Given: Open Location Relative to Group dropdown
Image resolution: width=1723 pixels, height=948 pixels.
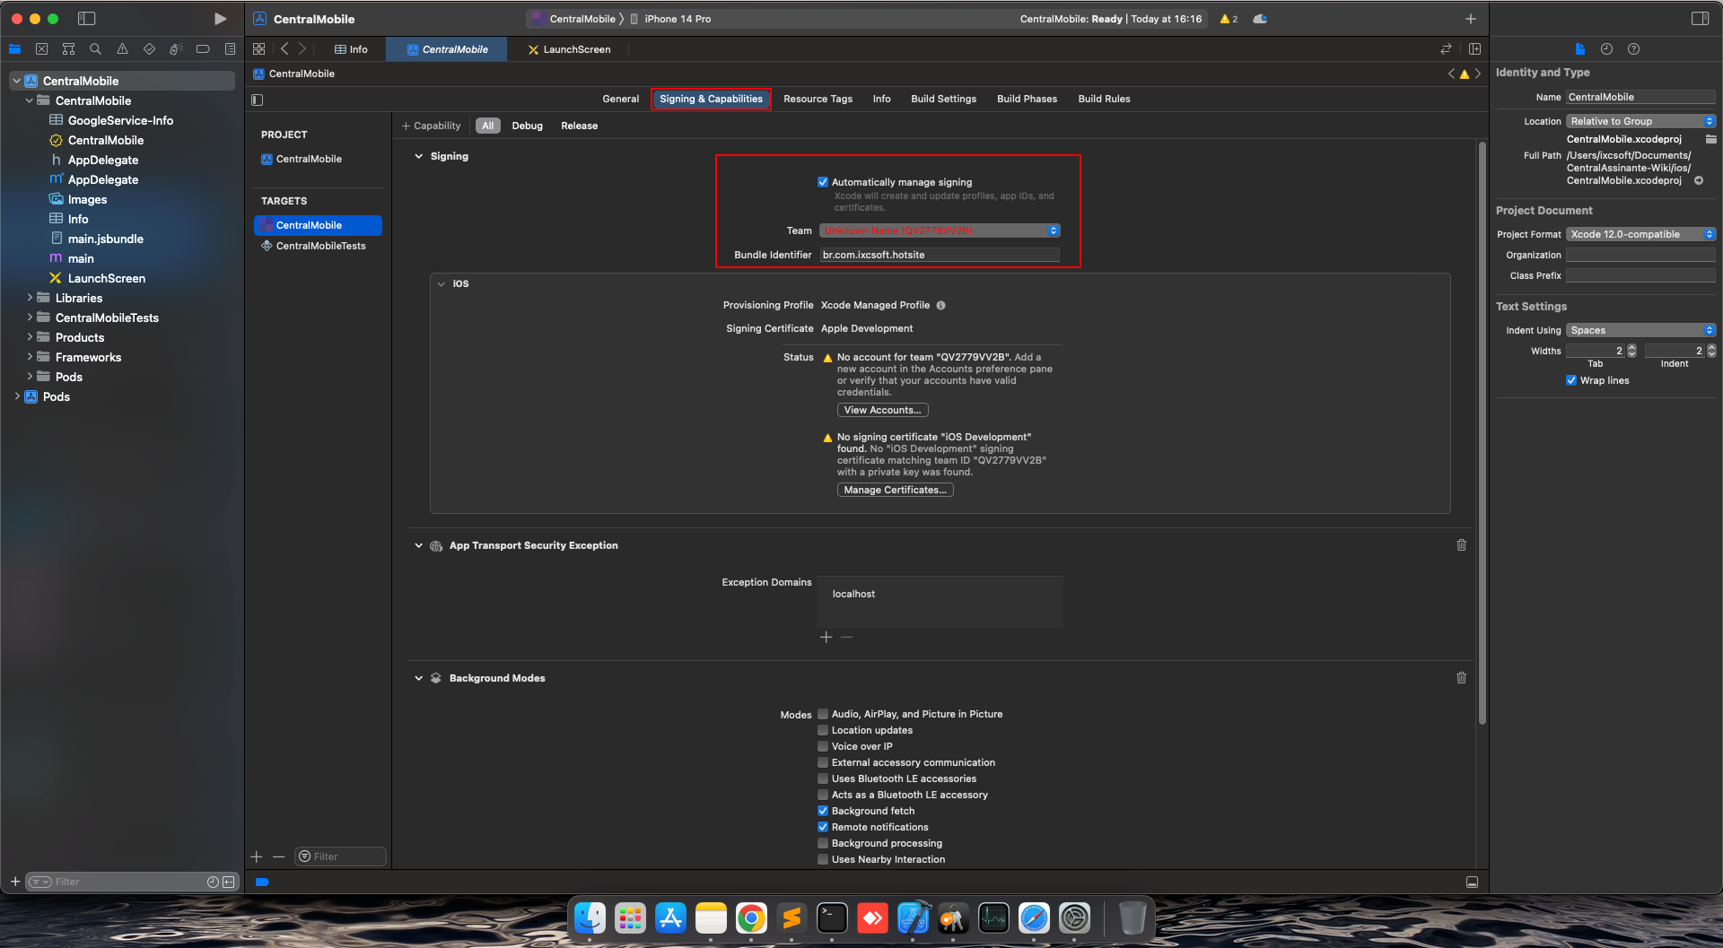Looking at the screenshot, I should (1640, 121).
